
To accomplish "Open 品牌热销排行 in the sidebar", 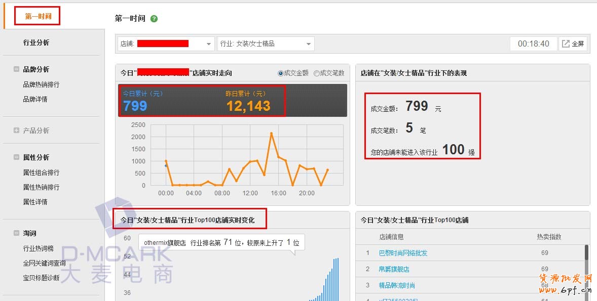I will pyautogui.click(x=41, y=84).
